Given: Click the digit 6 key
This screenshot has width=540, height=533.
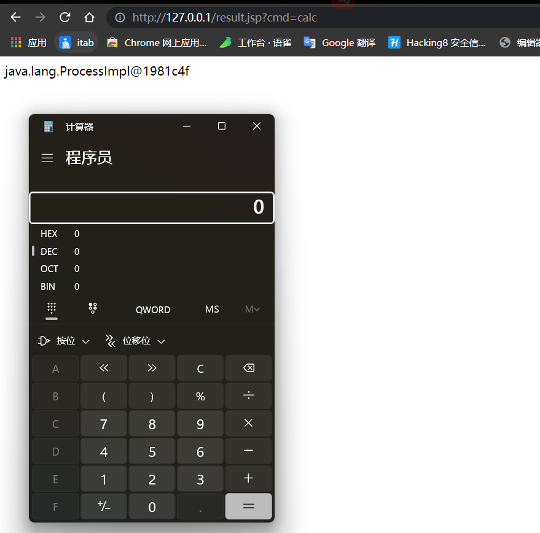Looking at the screenshot, I should pos(200,451).
